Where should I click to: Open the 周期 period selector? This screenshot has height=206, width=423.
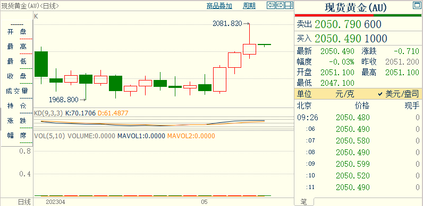pyautogui.click(x=249, y=6)
